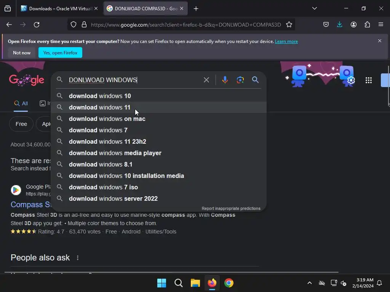Choose suggestion download windows 11 23h2

159,141
